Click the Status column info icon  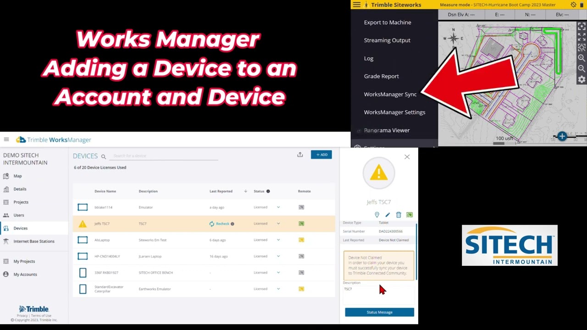coord(268,191)
